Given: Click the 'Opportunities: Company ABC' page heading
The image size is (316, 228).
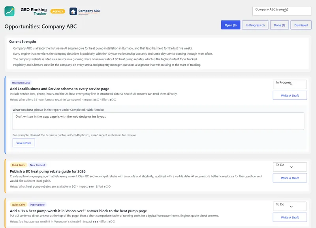Looking at the screenshot, I should tap(41, 27).
